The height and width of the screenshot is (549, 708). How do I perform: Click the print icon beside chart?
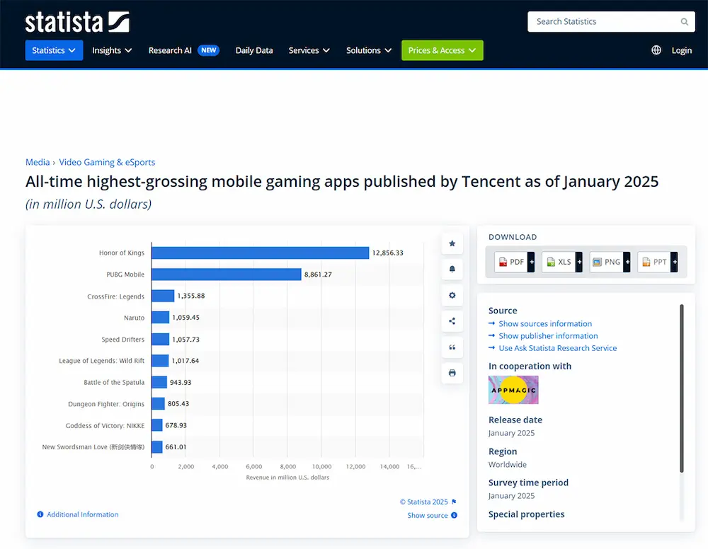point(452,373)
